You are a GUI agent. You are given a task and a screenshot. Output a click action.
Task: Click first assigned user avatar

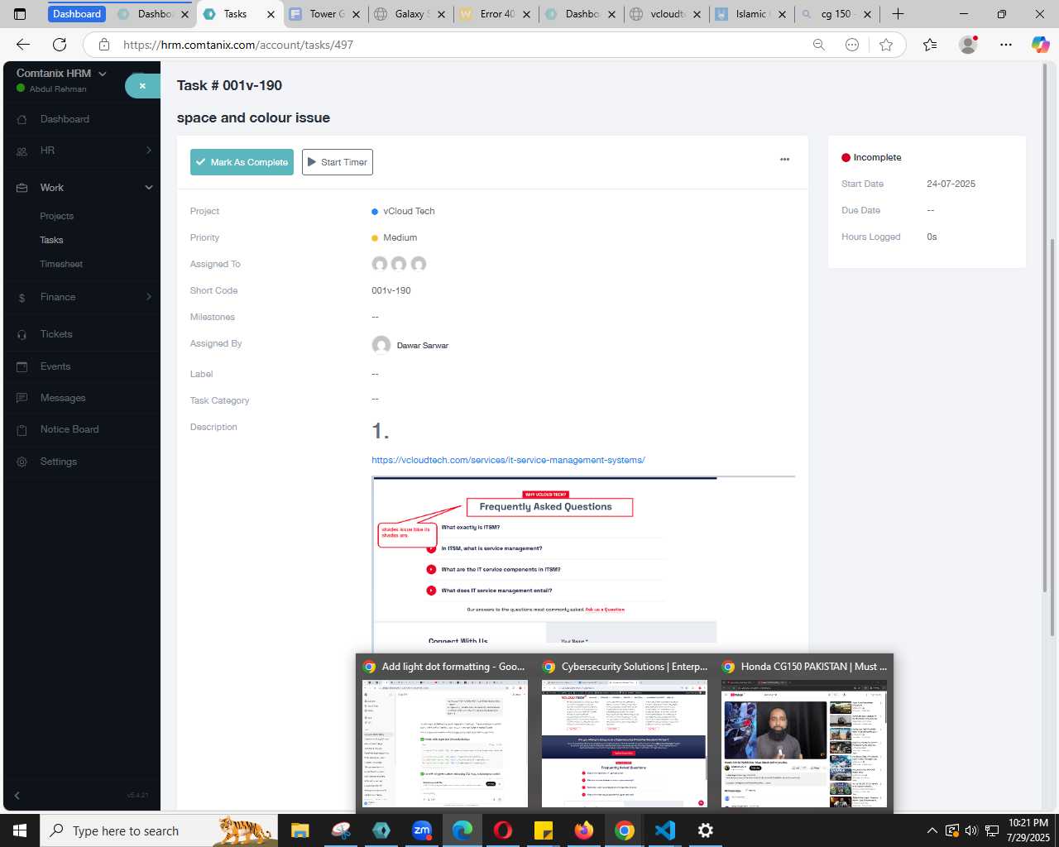pyautogui.click(x=380, y=264)
